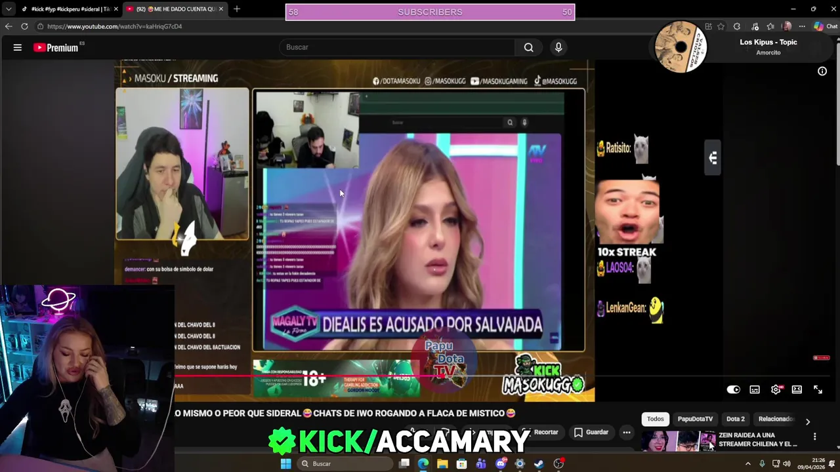
Task: Open Task View on the taskbar
Action: 404,463
